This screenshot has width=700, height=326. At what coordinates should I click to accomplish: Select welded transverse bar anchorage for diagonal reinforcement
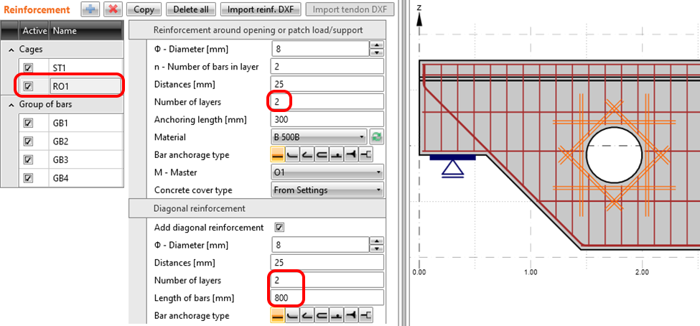337,316
